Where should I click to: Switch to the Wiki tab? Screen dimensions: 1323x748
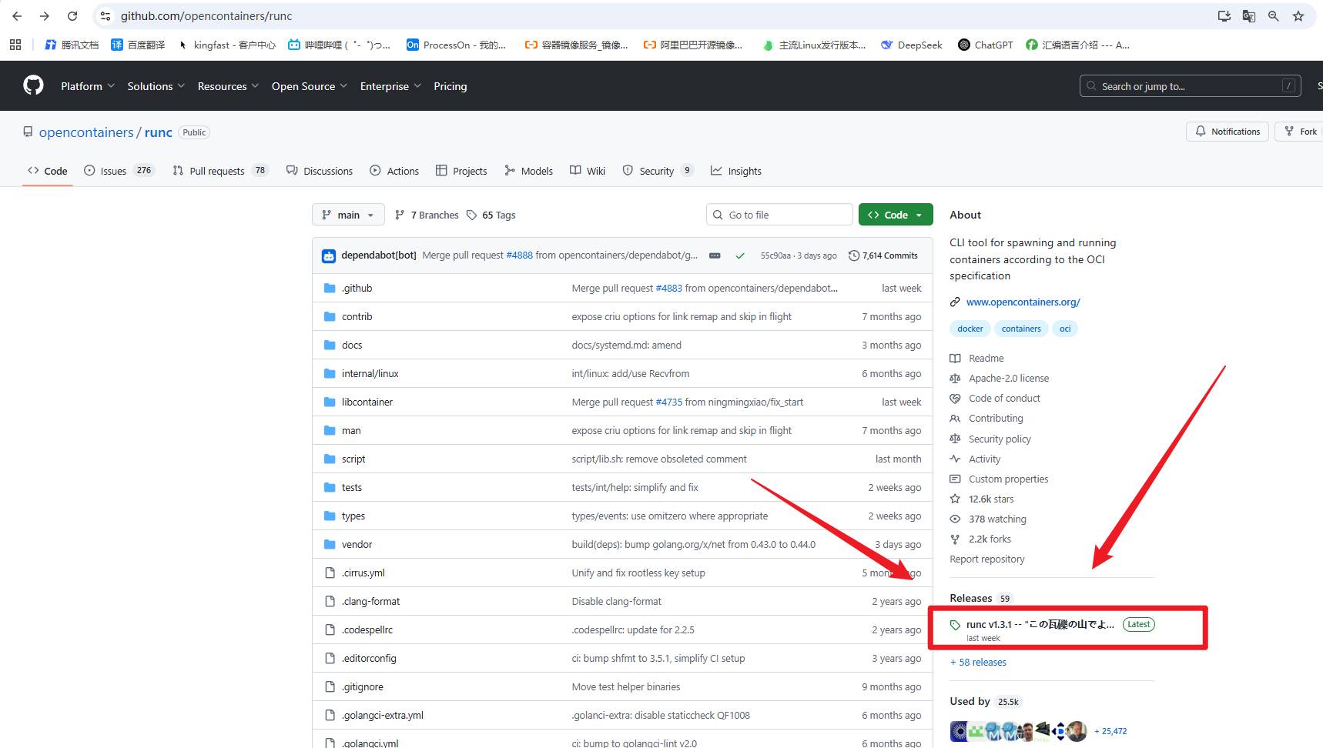(x=588, y=171)
